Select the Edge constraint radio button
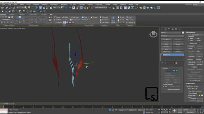Image resolution: width=204 pixels, height=114 pixels. pos(195,38)
